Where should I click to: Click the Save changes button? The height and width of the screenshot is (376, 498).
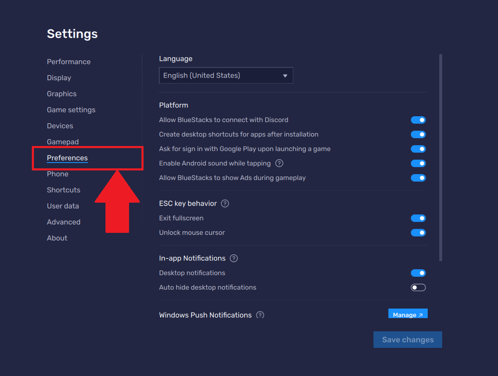click(407, 339)
